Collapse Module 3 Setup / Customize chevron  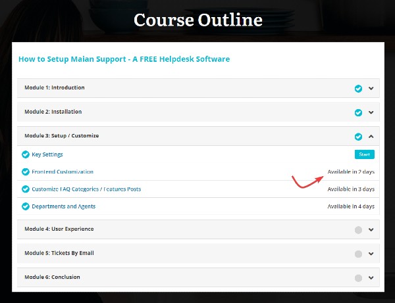(371, 137)
